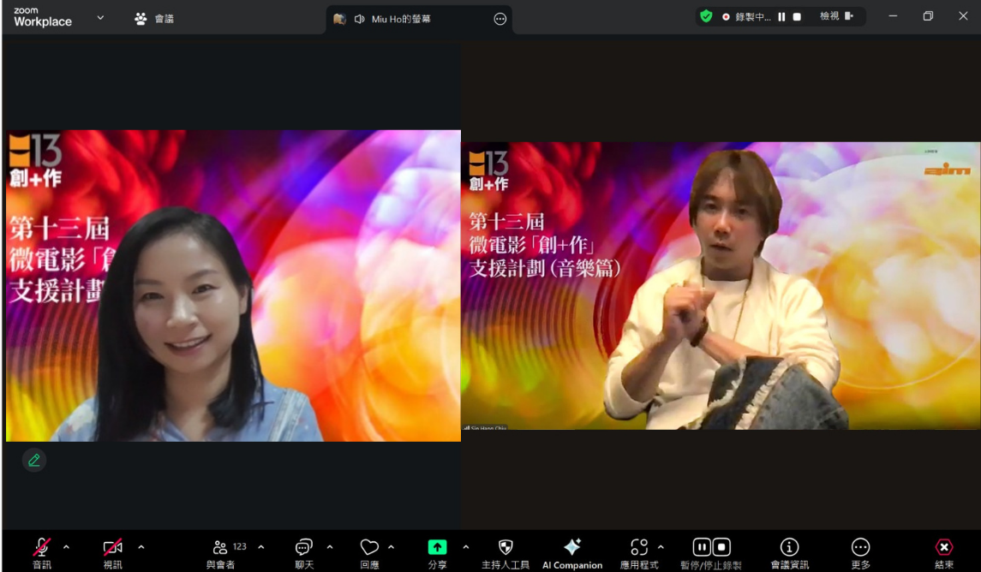981x572 pixels.
Task: Expand video options arrow beside camera
Action: [x=141, y=547]
